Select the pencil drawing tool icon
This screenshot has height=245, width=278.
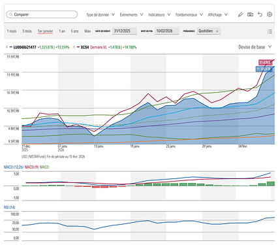[x=240, y=14]
